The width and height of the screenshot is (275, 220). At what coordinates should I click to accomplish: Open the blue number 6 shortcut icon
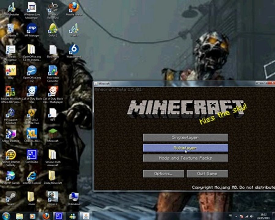[x=74, y=51]
